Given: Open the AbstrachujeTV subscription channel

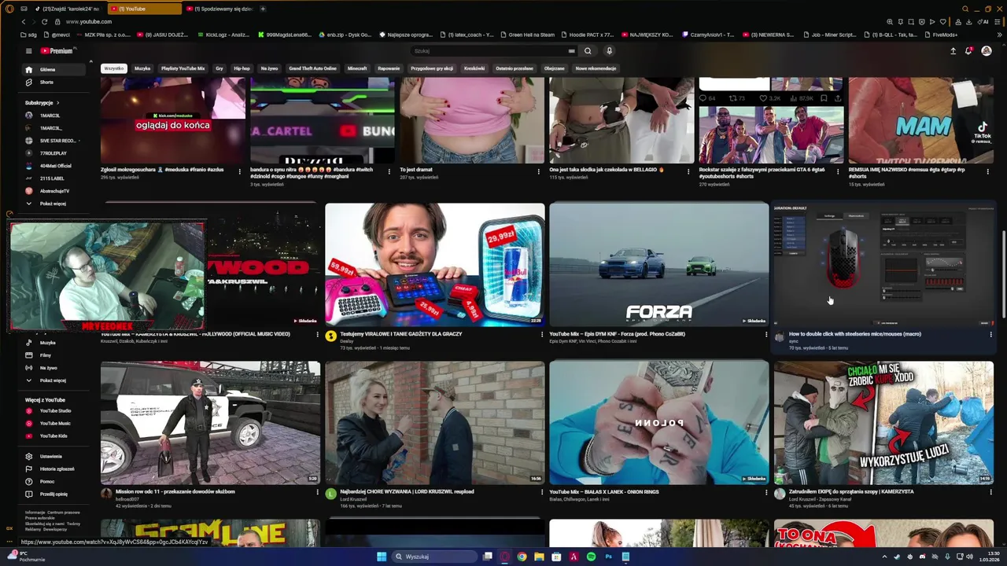Looking at the screenshot, I should [x=53, y=191].
